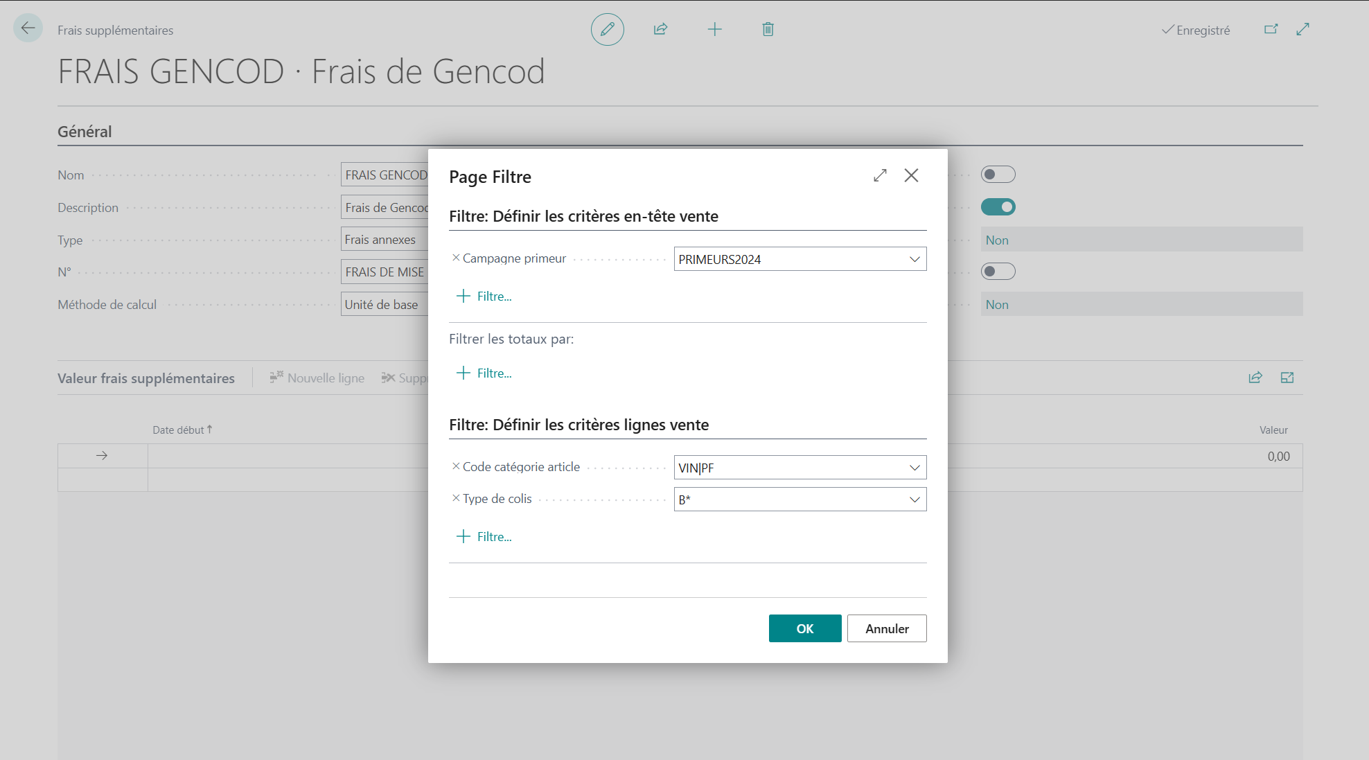
Task: Click the share icon in top toolbar
Action: coord(660,29)
